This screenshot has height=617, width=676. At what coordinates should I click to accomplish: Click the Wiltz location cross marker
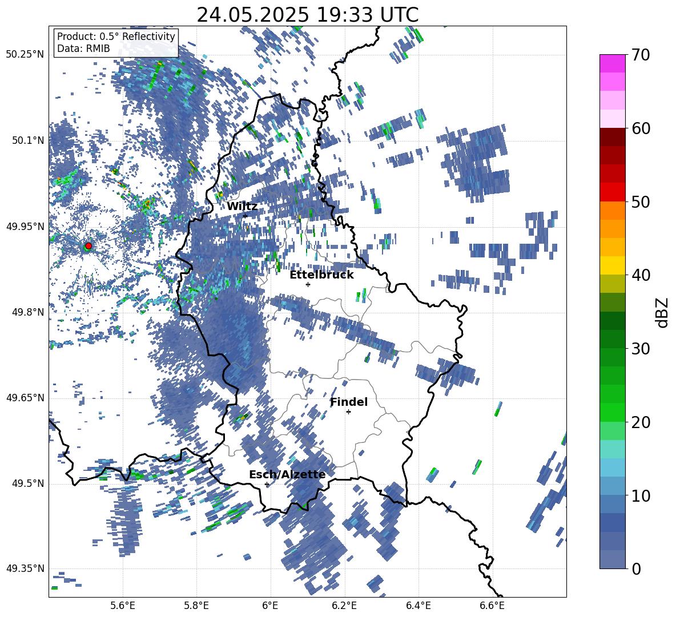246,216
